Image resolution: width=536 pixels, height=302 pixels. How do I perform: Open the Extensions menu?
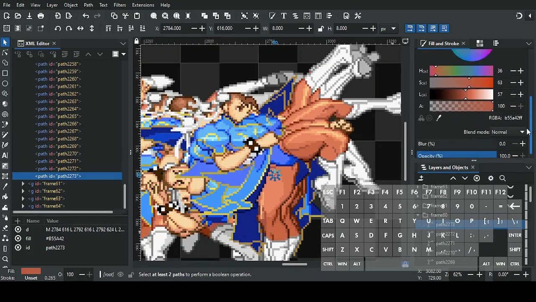(143, 5)
